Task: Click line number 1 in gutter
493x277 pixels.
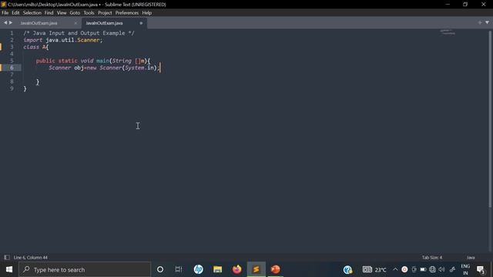Action: coord(12,33)
